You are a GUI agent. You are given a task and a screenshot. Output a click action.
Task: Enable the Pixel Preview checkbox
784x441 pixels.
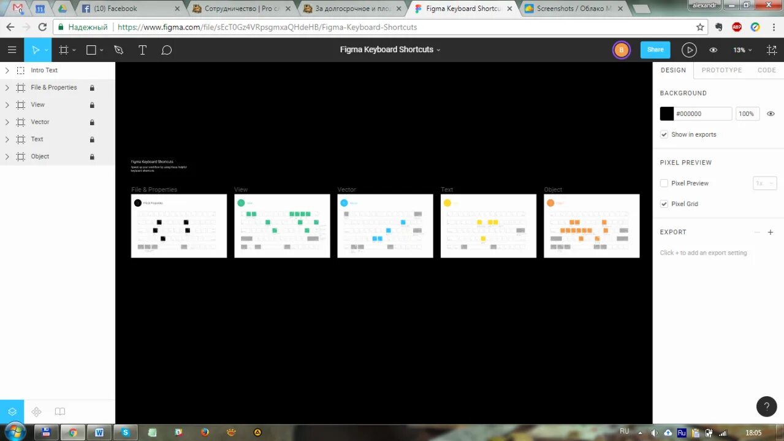point(664,183)
